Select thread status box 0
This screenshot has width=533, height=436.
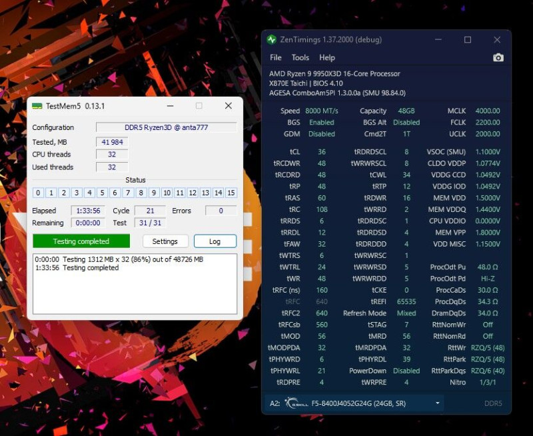(x=38, y=193)
